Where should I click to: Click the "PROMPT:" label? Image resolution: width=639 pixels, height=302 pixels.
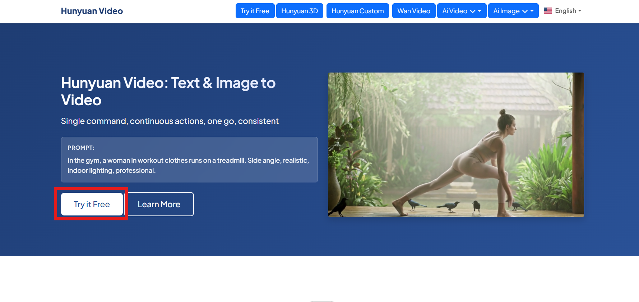click(81, 148)
